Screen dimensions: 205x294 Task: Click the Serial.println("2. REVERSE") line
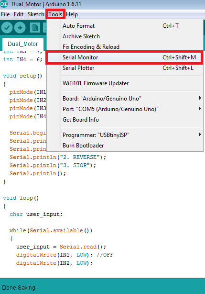pos(58,157)
